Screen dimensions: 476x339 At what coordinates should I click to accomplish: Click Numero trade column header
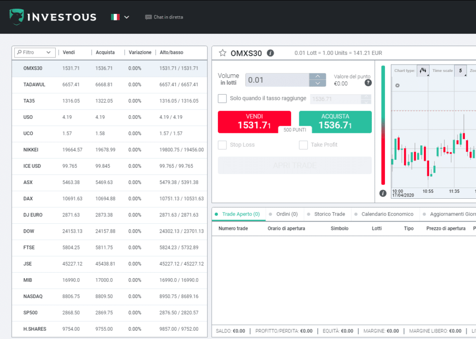click(233, 228)
